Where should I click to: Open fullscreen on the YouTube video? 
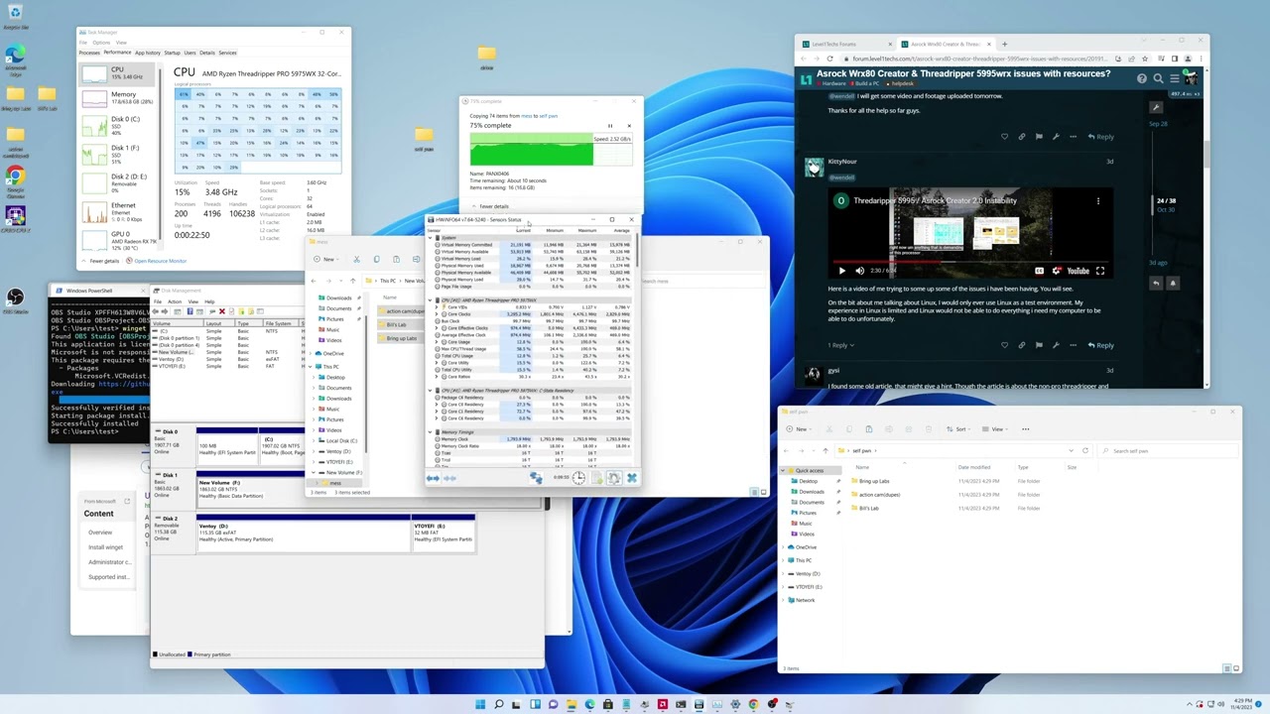point(1099,271)
